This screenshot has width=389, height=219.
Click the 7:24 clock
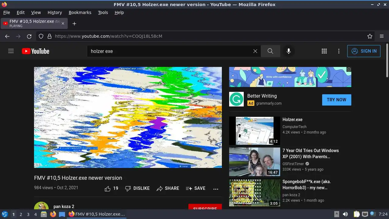click(x=383, y=214)
